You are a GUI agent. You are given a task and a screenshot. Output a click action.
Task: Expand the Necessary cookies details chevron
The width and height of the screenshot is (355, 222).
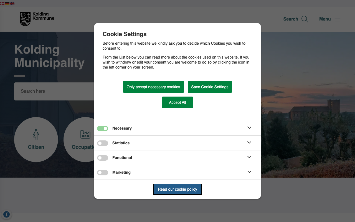pos(249,128)
